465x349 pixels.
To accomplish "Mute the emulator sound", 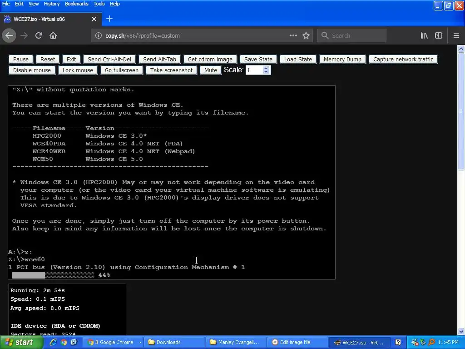I will (x=211, y=70).
